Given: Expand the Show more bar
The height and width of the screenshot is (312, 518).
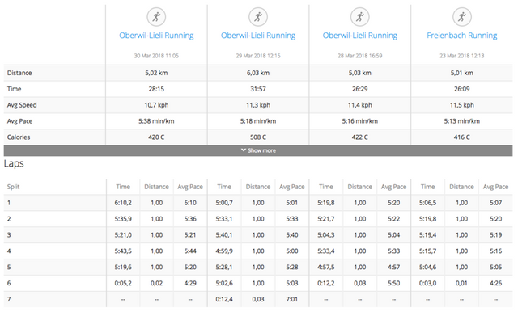Looking at the screenshot, I should (x=258, y=150).
